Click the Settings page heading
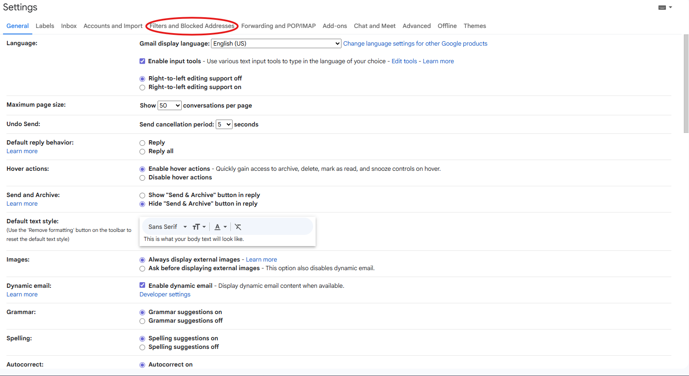689x376 pixels. click(20, 7)
